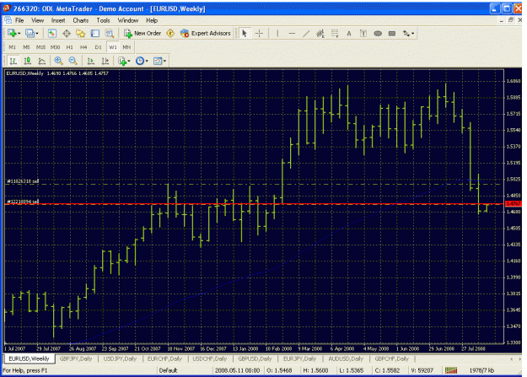Viewport: 527px width, 377px height.
Task: Select the Fibonacci Retracement tool
Action: [x=335, y=33]
